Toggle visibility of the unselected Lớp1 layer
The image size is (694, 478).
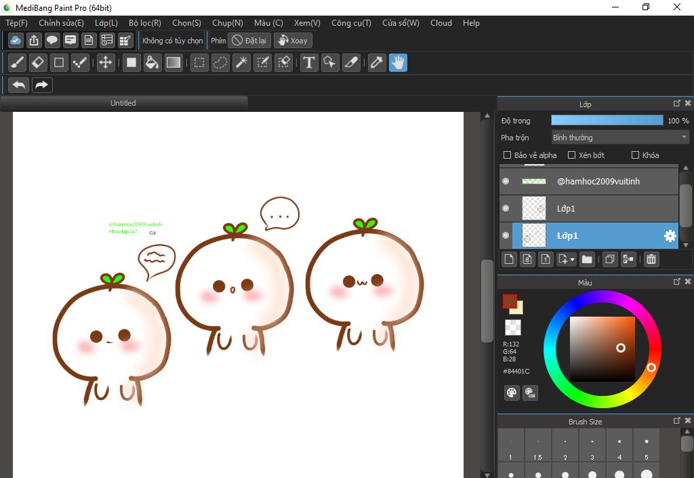click(x=506, y=208)
